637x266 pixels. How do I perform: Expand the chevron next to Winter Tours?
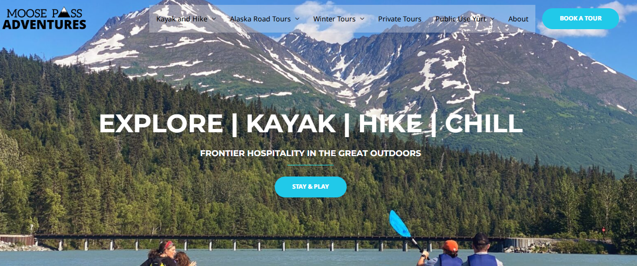click(x=362, y=19)
